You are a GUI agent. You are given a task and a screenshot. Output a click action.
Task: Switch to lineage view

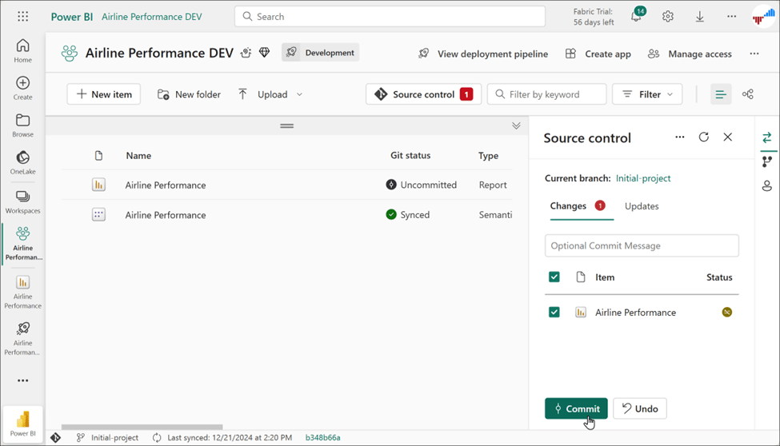[x=748, y=94]
